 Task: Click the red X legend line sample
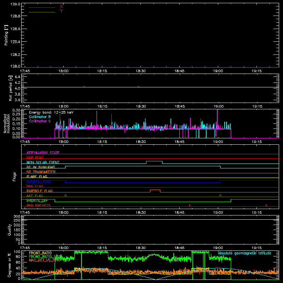42,7
